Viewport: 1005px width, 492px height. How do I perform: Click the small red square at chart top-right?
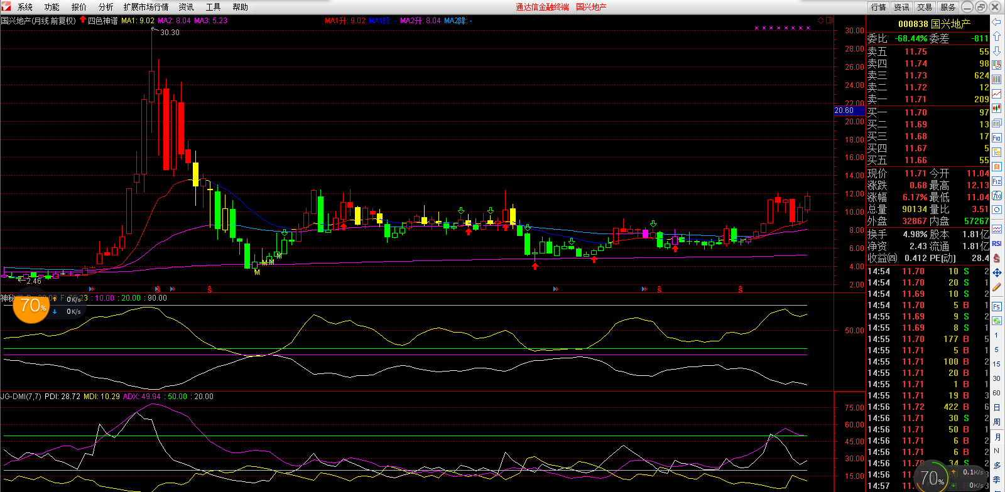click(829, 20)
